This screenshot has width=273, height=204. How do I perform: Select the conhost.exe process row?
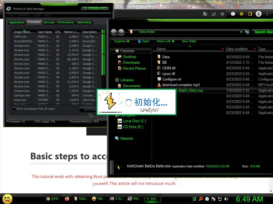pyautogui.click(x=57, y=95)
